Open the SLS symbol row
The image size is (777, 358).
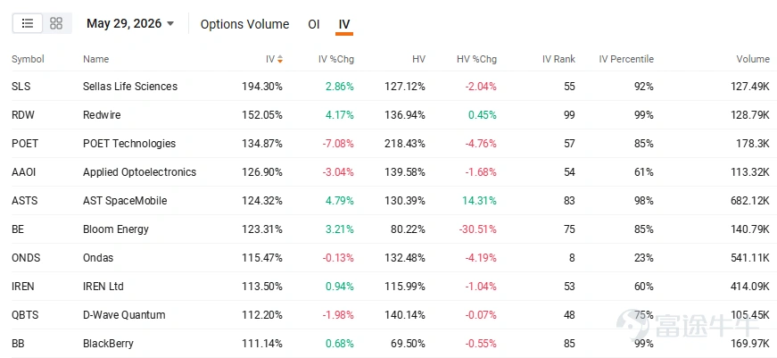tap(391, 87)
